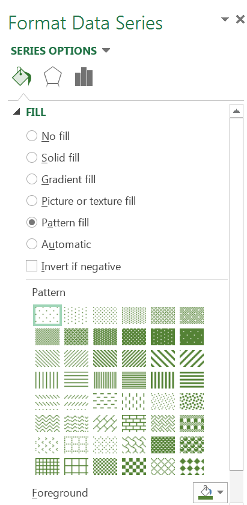
Task: Open the Fill & Line paint bucket tab
Action: 22,77
